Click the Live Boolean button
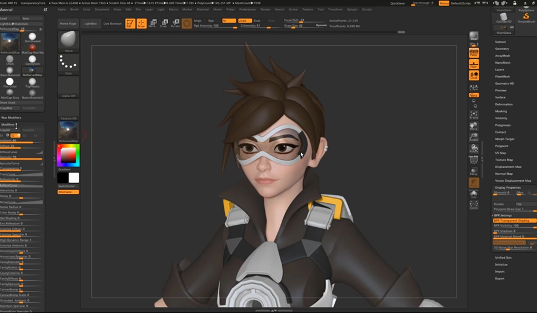Image resolution: width=537 pixels, height=313 pixels. tap(112, 24)
